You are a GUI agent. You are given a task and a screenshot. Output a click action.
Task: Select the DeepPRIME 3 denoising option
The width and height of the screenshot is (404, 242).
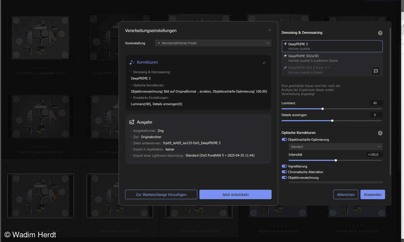click(332, 46)
